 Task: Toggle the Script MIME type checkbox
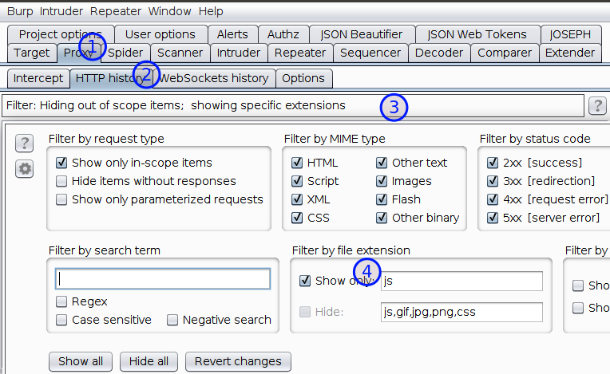tap(297, 181)
